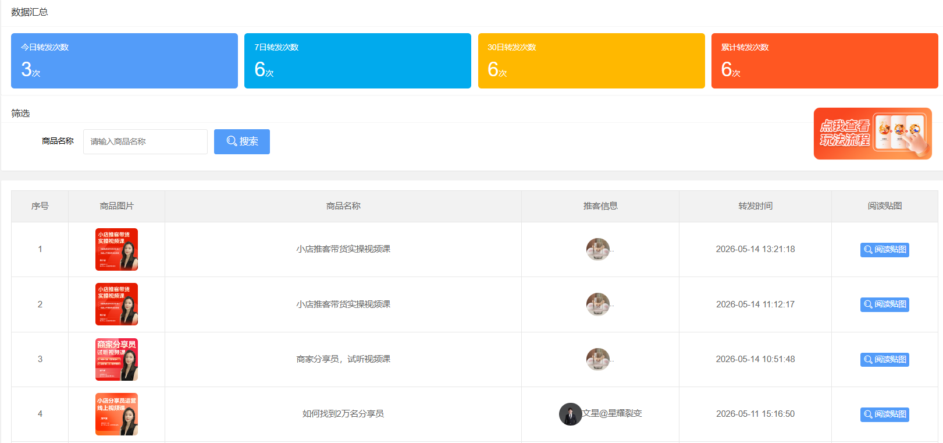Click timestamp 2026-05-14 13:21:18
This screenshot has height=443, width=943.
pos(755,249)
